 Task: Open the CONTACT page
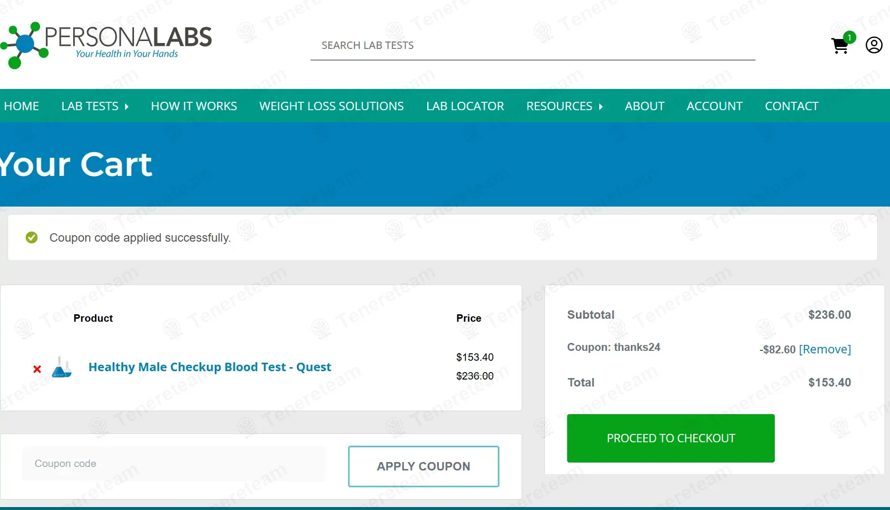tap(792, 106)
